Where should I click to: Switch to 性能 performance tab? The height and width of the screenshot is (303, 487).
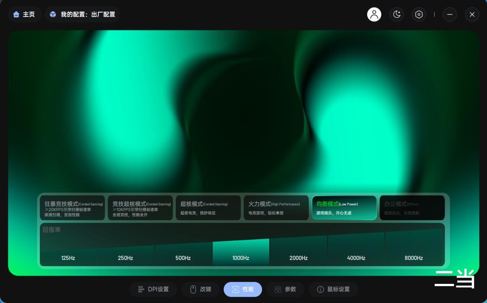[243, 289]
